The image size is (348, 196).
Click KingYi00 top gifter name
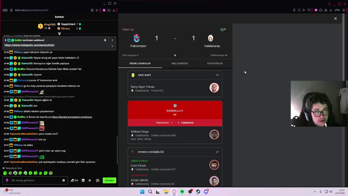[x=50, y=24]
